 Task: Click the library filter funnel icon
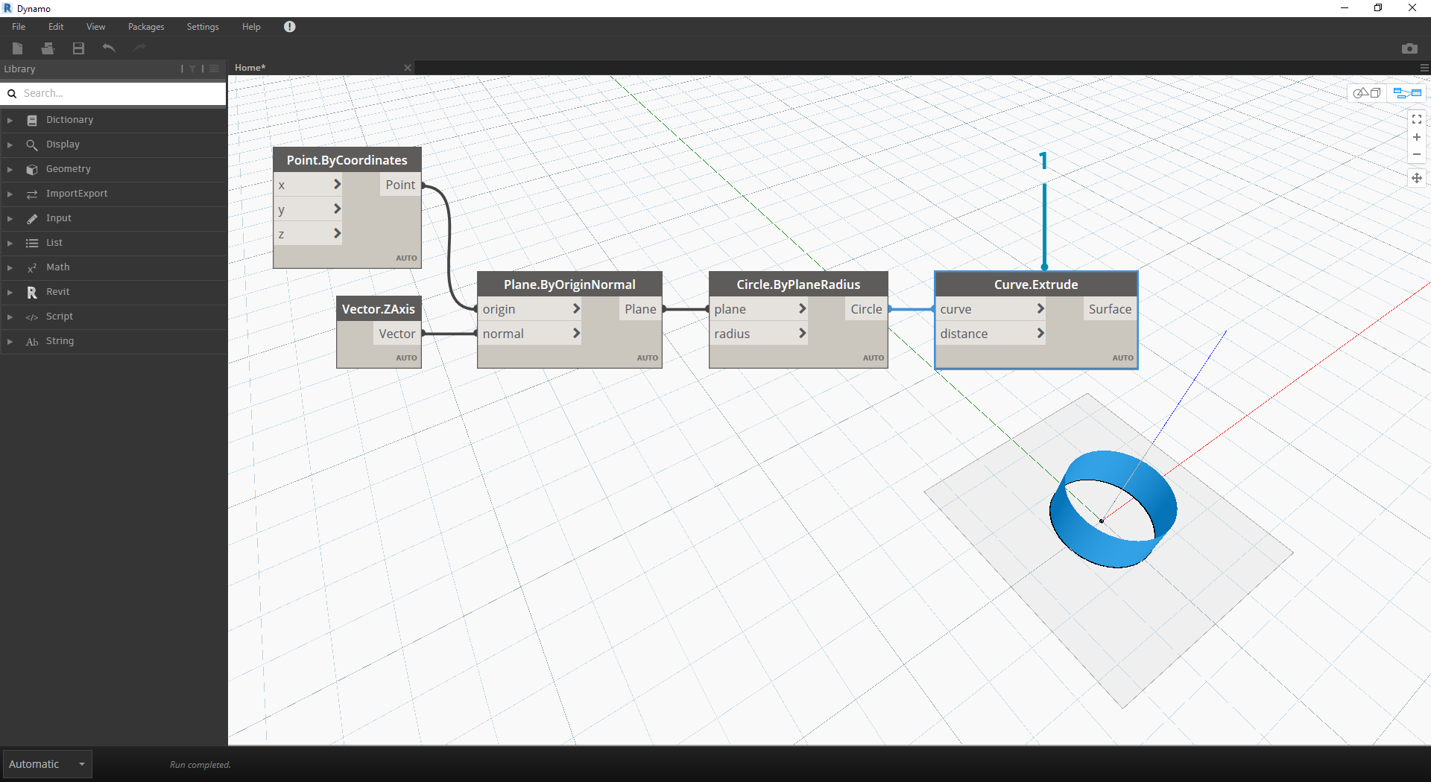click(x=192, y=69)
